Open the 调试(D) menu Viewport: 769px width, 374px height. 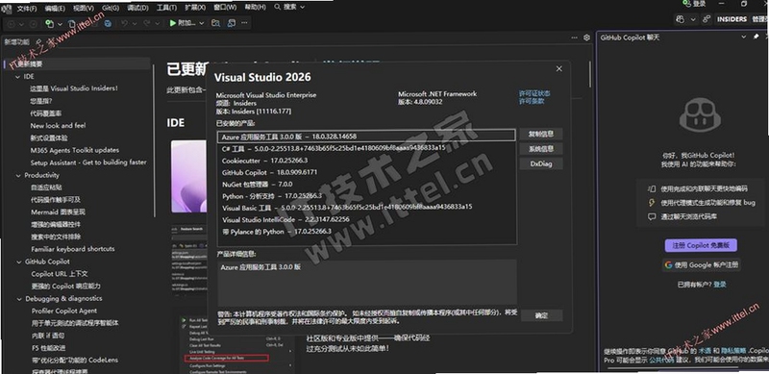point(137,8)
